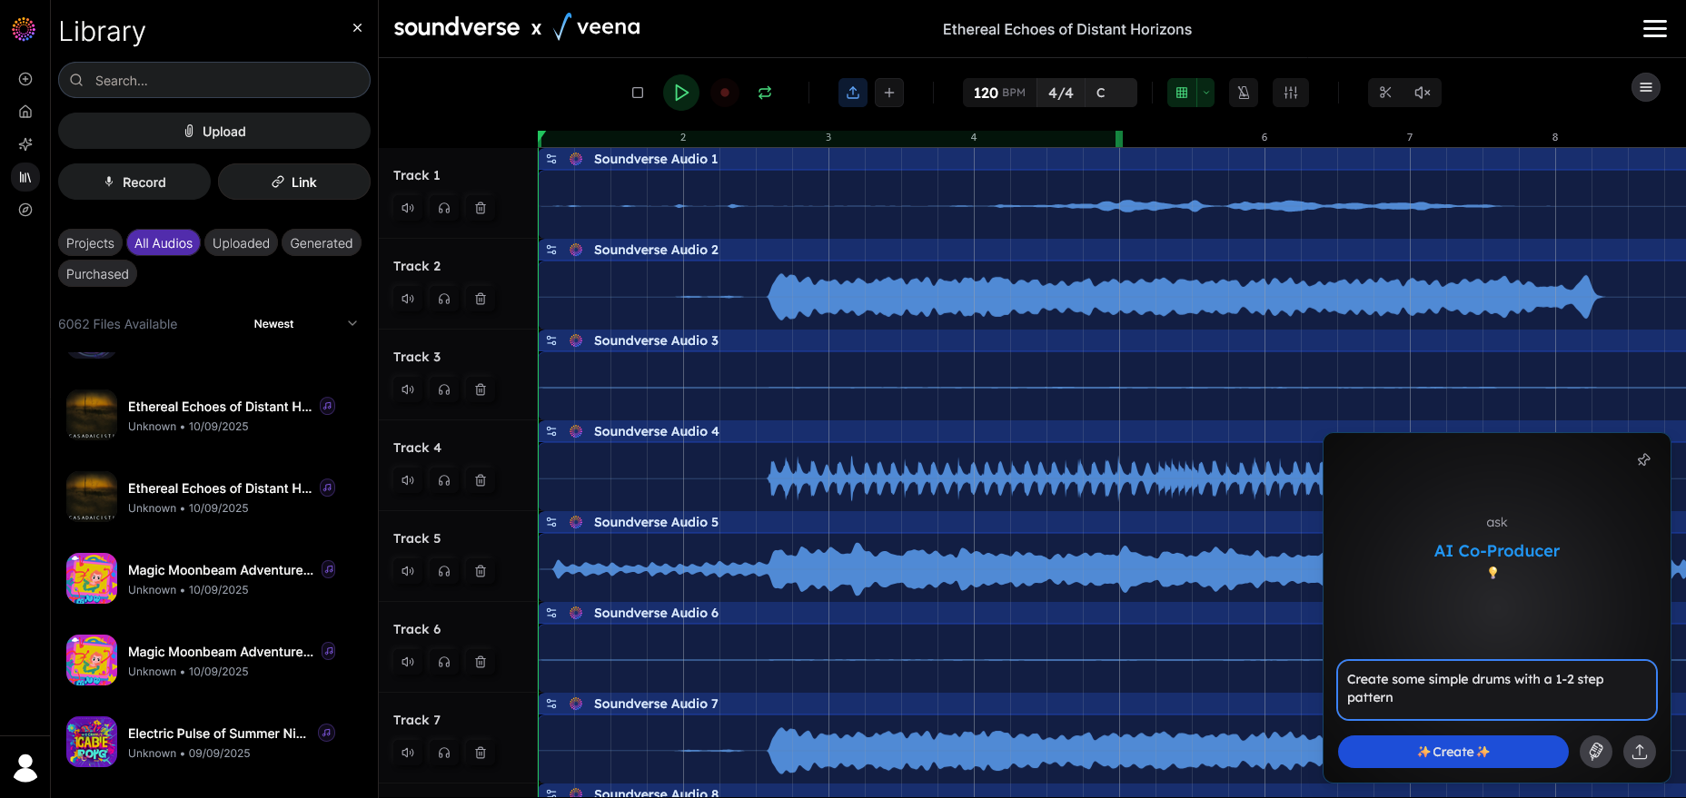Pin the AI Co-Producer panel
Viewport: 1686px width, 798px height.
tap(1643, 460)
